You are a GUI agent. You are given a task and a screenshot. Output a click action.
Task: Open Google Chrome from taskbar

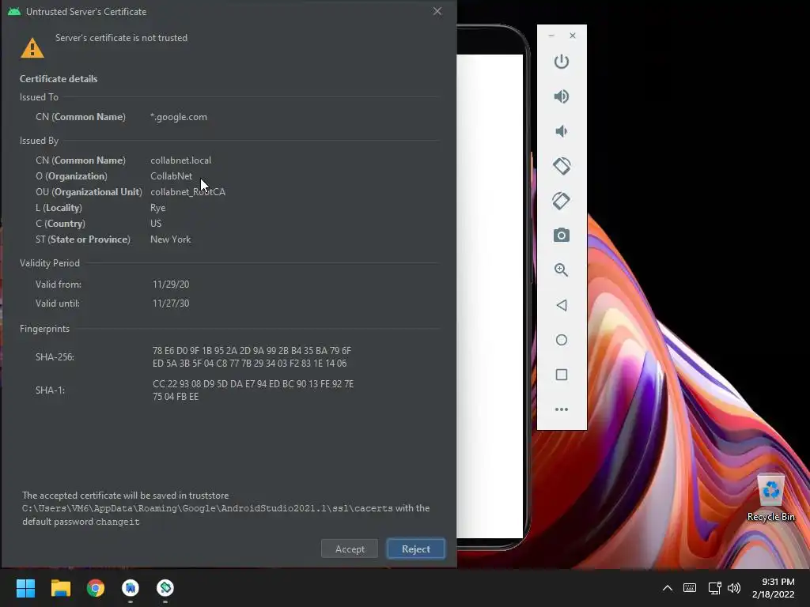[96, 588]
